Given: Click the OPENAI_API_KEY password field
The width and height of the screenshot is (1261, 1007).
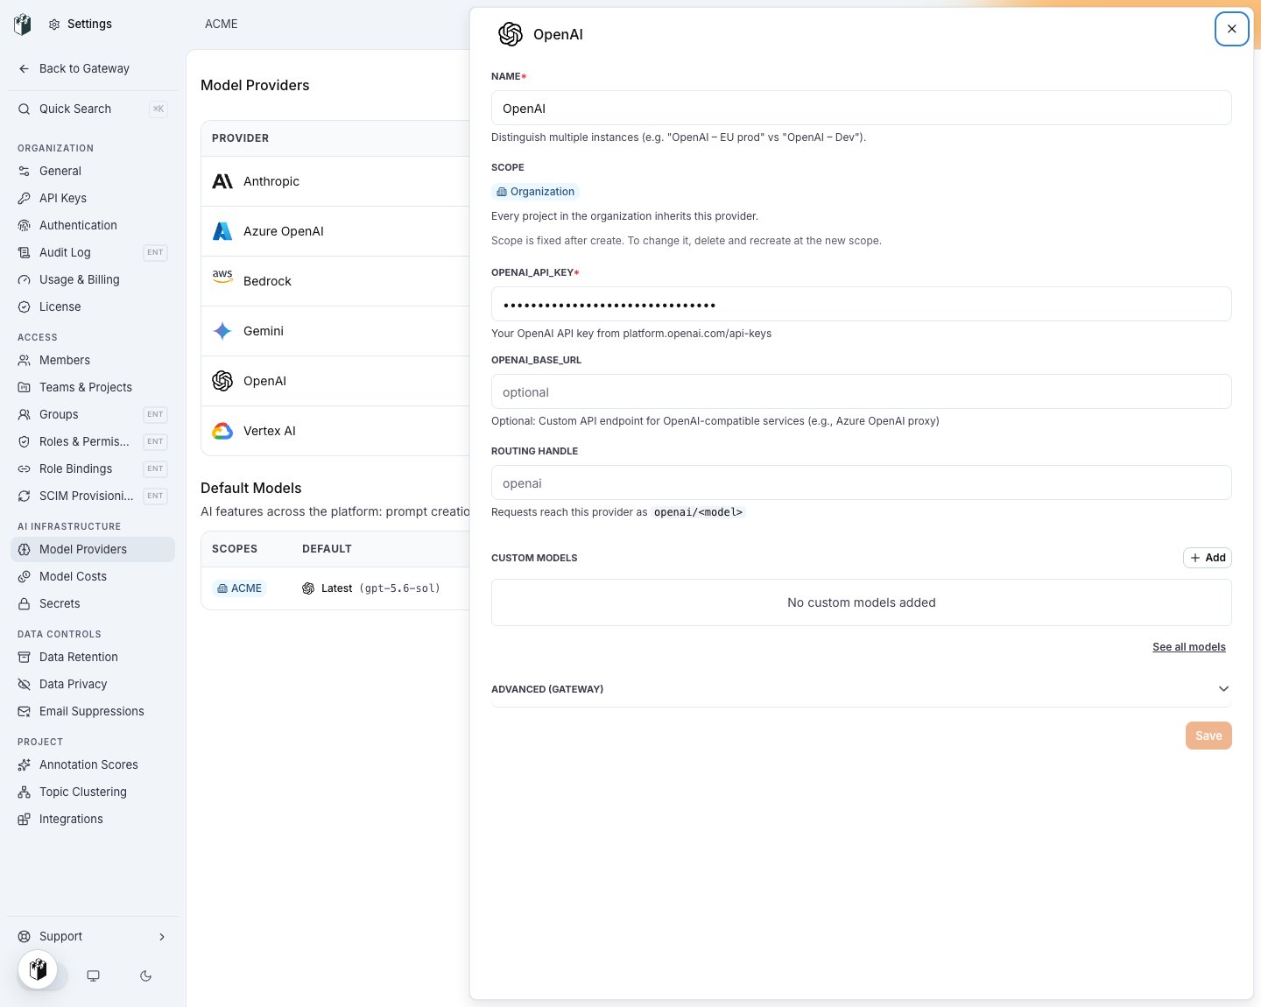Looking at the screenshot, I should pos(862,305).
